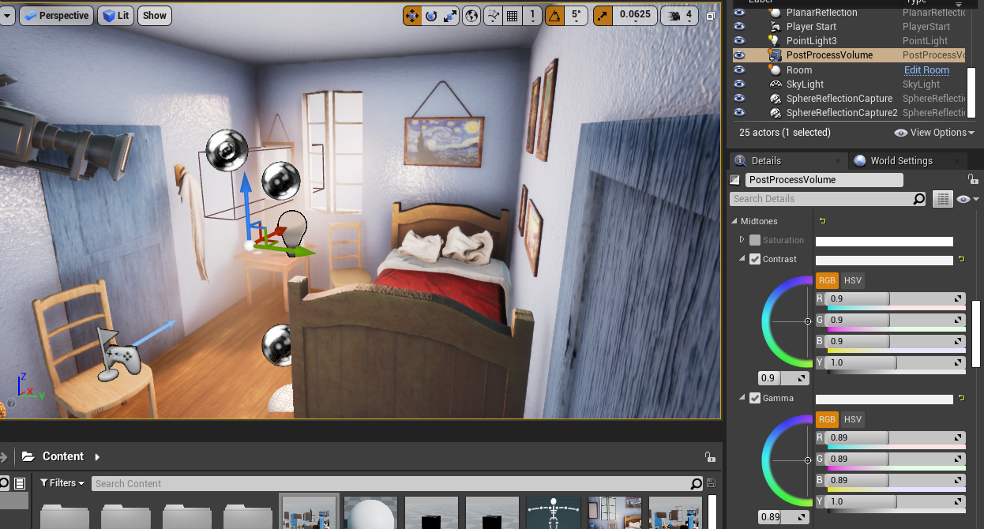Click the Content Browser lock icon
Viewport: 984px width, 529px height.
pos(710,456)
